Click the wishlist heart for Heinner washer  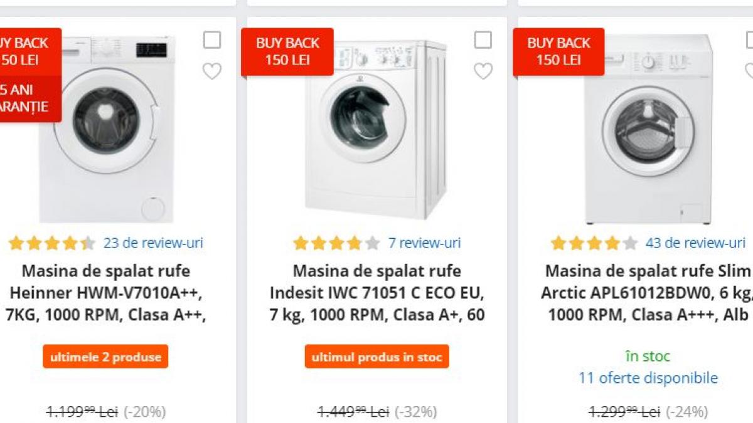pos(211,72)
